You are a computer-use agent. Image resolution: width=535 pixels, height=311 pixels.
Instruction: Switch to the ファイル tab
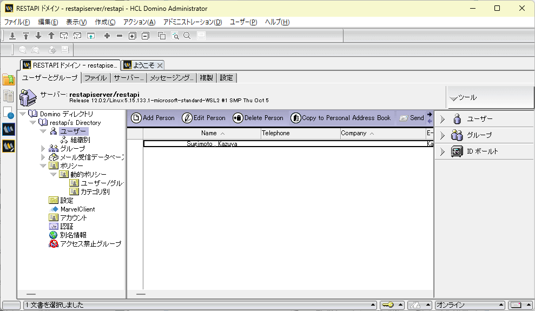(96, 78)
